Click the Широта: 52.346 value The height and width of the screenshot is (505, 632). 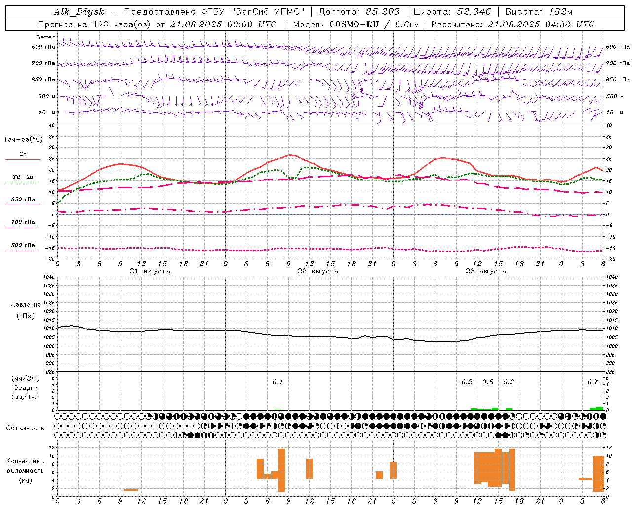click(x=452, y=12)
